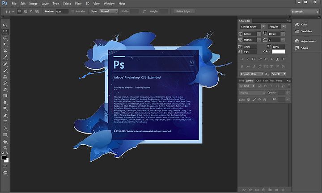The width and height of the screenshot is (322, 193).
Task: Select the Clone Stamp tool
Action: [x=5, y=77]
